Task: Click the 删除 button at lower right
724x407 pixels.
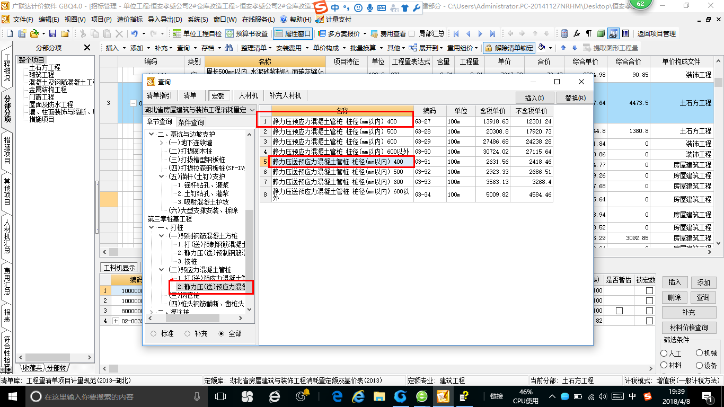Action: click(x=674, y=297)
